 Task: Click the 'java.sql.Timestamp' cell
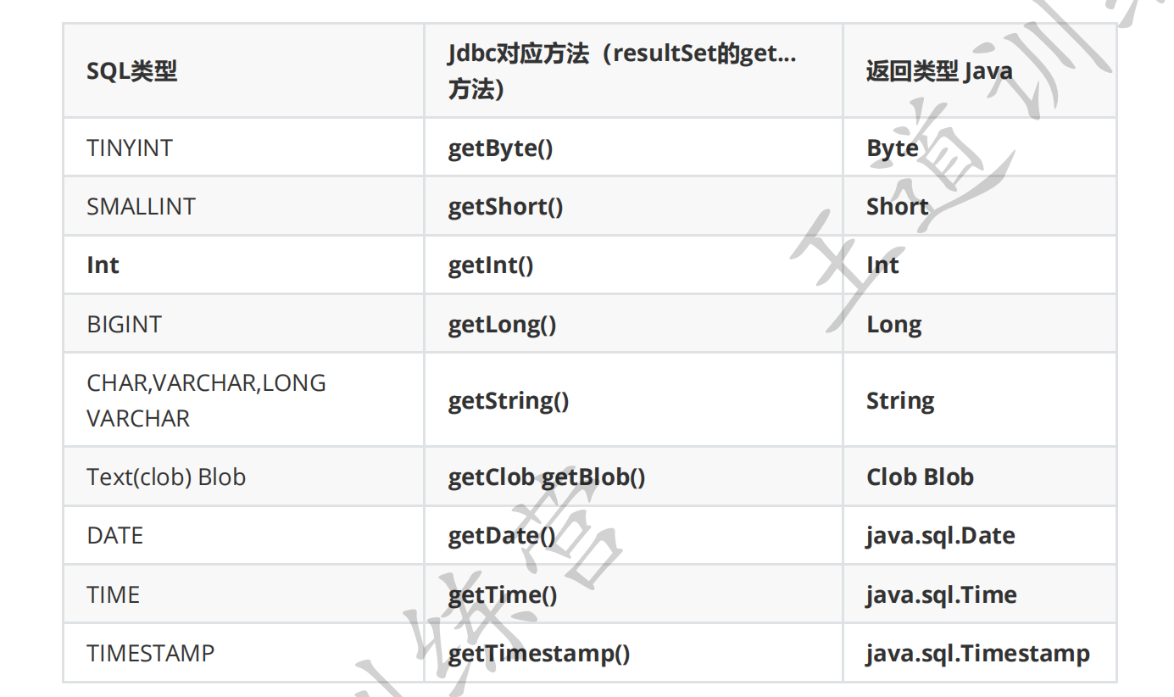(x=979, y=653)
